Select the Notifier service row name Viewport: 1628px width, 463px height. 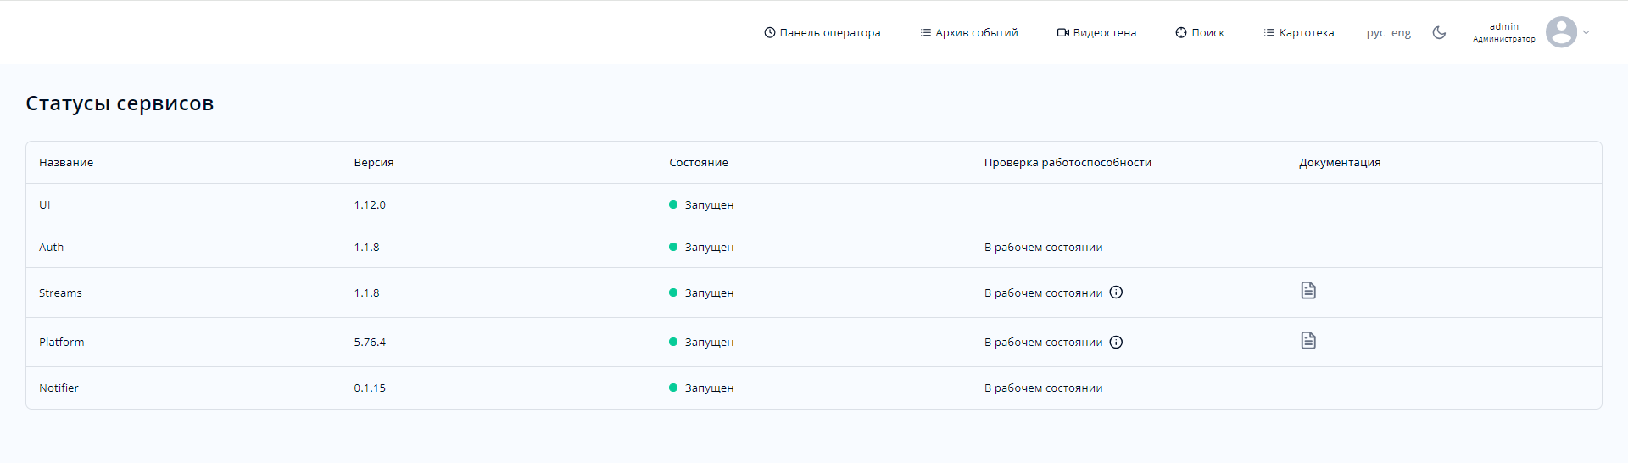click(x=59, y=388)
